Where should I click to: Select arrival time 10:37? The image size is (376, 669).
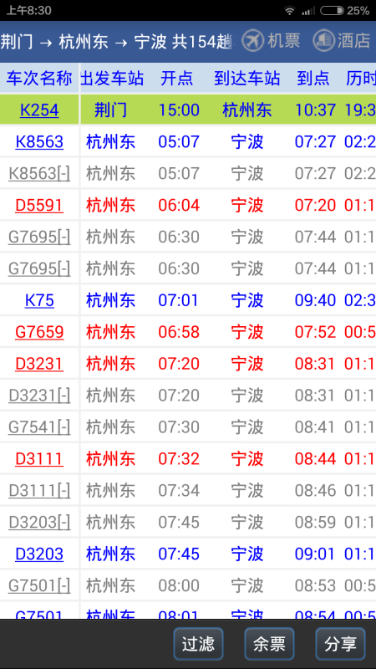[316, 110]
